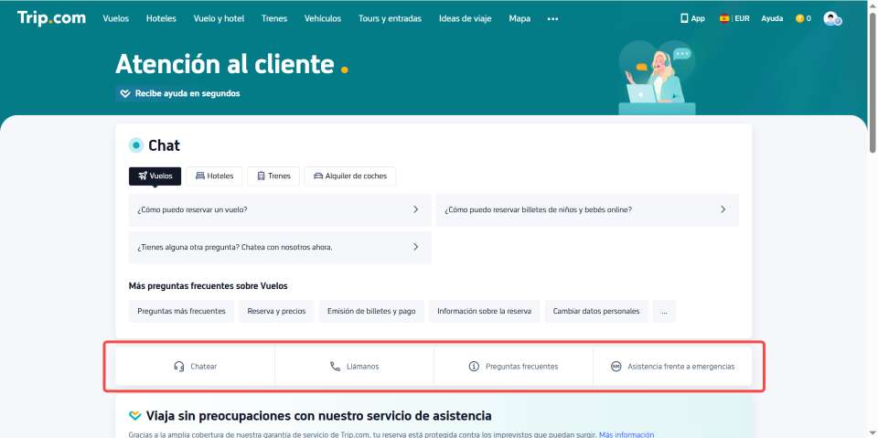Screen dimensions: 878x438
Task: Open "¿Cómo puedo reservar un vuelo?" question
Action: click(279, 209)
